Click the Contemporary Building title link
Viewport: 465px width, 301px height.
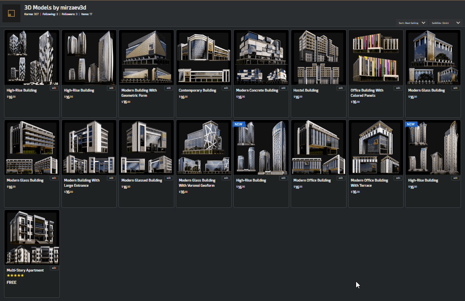tap(197, 90)
